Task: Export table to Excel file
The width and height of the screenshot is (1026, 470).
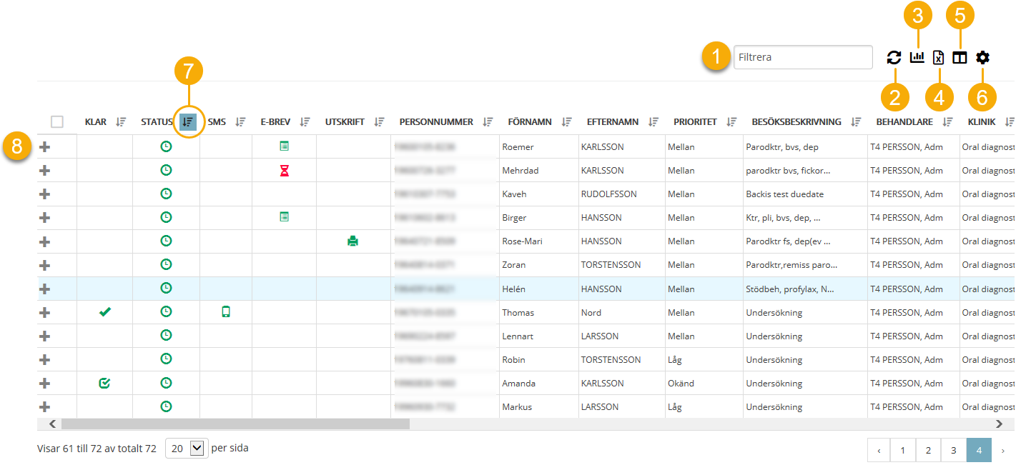Action: 939,58
